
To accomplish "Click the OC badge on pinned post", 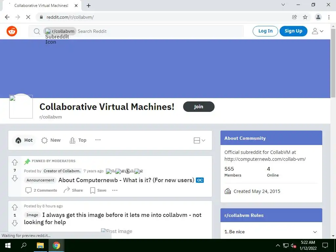I will 200,180.
